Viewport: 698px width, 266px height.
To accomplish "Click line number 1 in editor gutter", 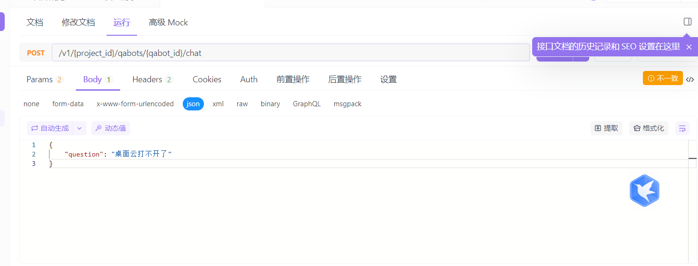I will point(33,145).
